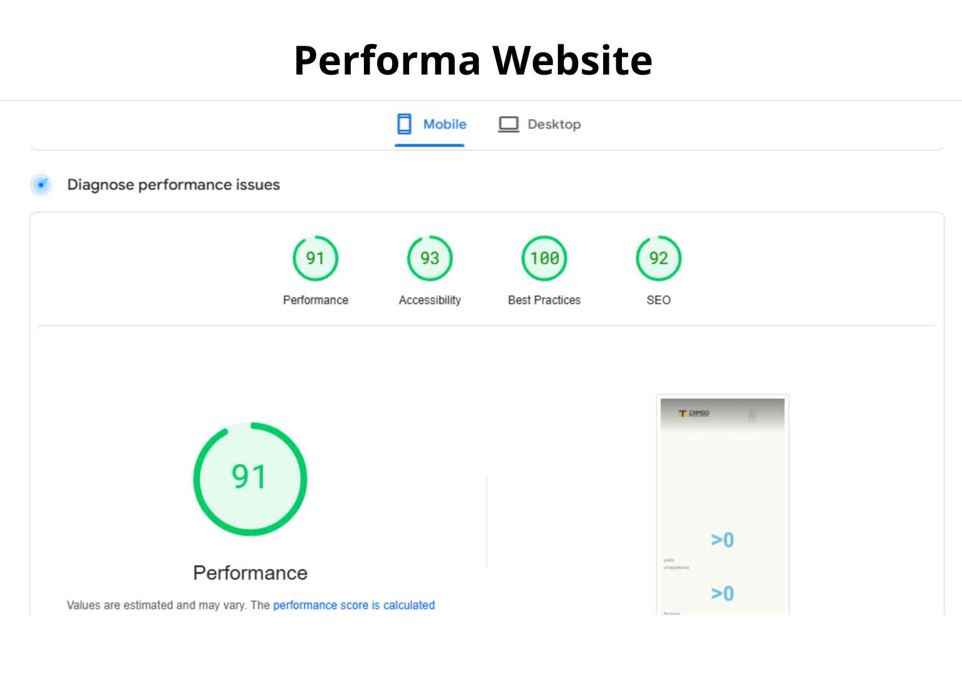Click the Diagnose performance issues heading
962x684 pixels.
(173, 185)
